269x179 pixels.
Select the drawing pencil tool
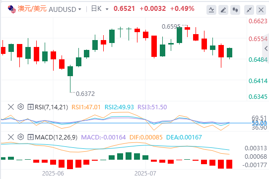(x=223, y=10)
